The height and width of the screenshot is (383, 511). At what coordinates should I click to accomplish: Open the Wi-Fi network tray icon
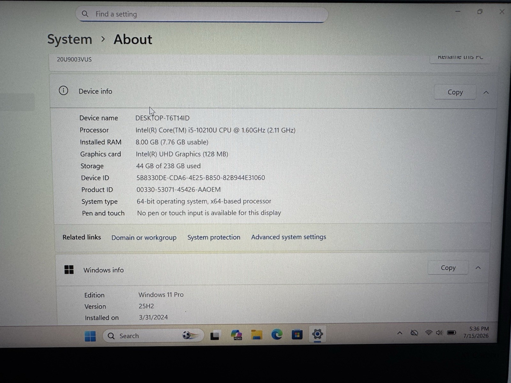tap(429, 333)
